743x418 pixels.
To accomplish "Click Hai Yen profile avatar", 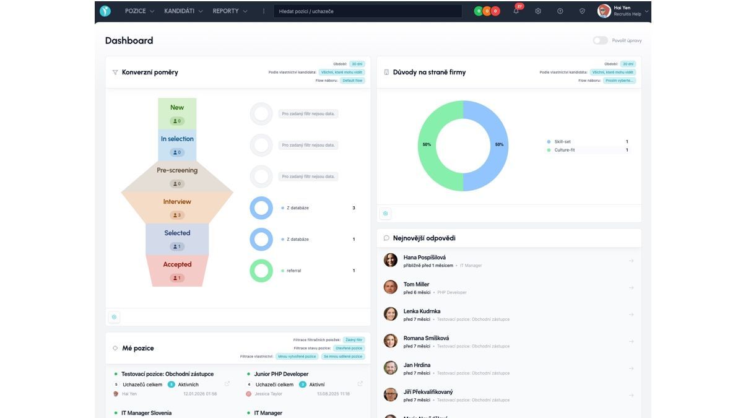I will (604, 11).
